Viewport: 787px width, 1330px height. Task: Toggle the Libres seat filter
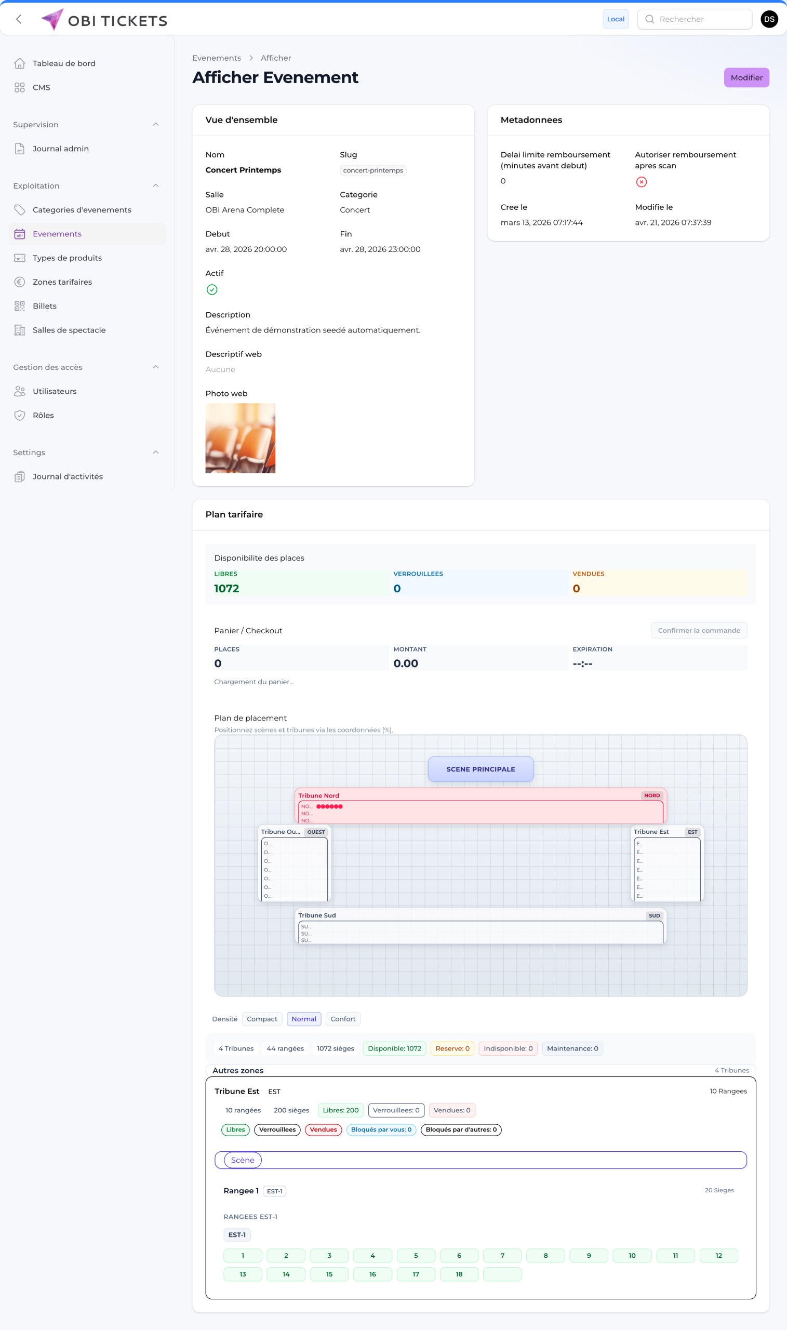tap(235, 1129)
